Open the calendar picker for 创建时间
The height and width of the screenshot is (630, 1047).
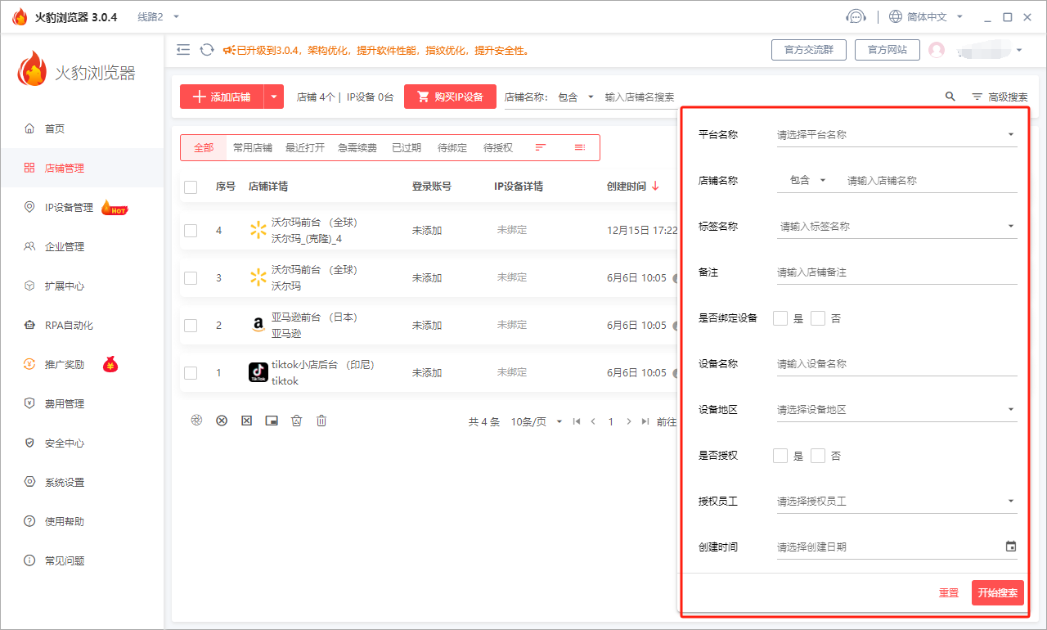tap(1011, 545)
